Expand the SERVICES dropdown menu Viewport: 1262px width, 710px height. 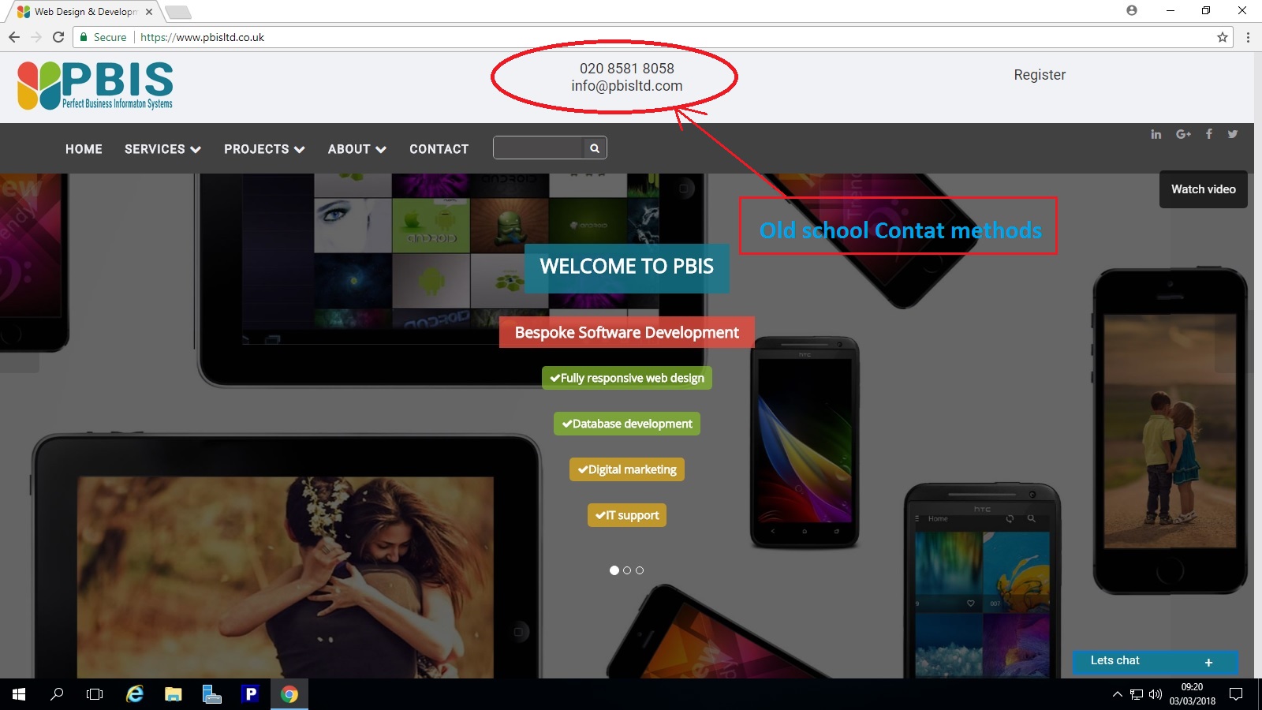click(x=162, y=149)
